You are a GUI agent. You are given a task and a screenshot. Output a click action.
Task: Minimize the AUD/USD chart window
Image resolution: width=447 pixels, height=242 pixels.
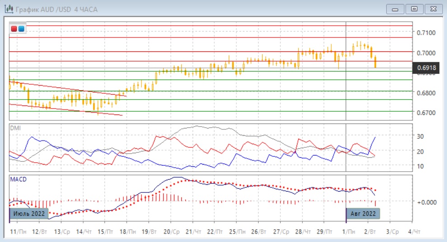395,9
